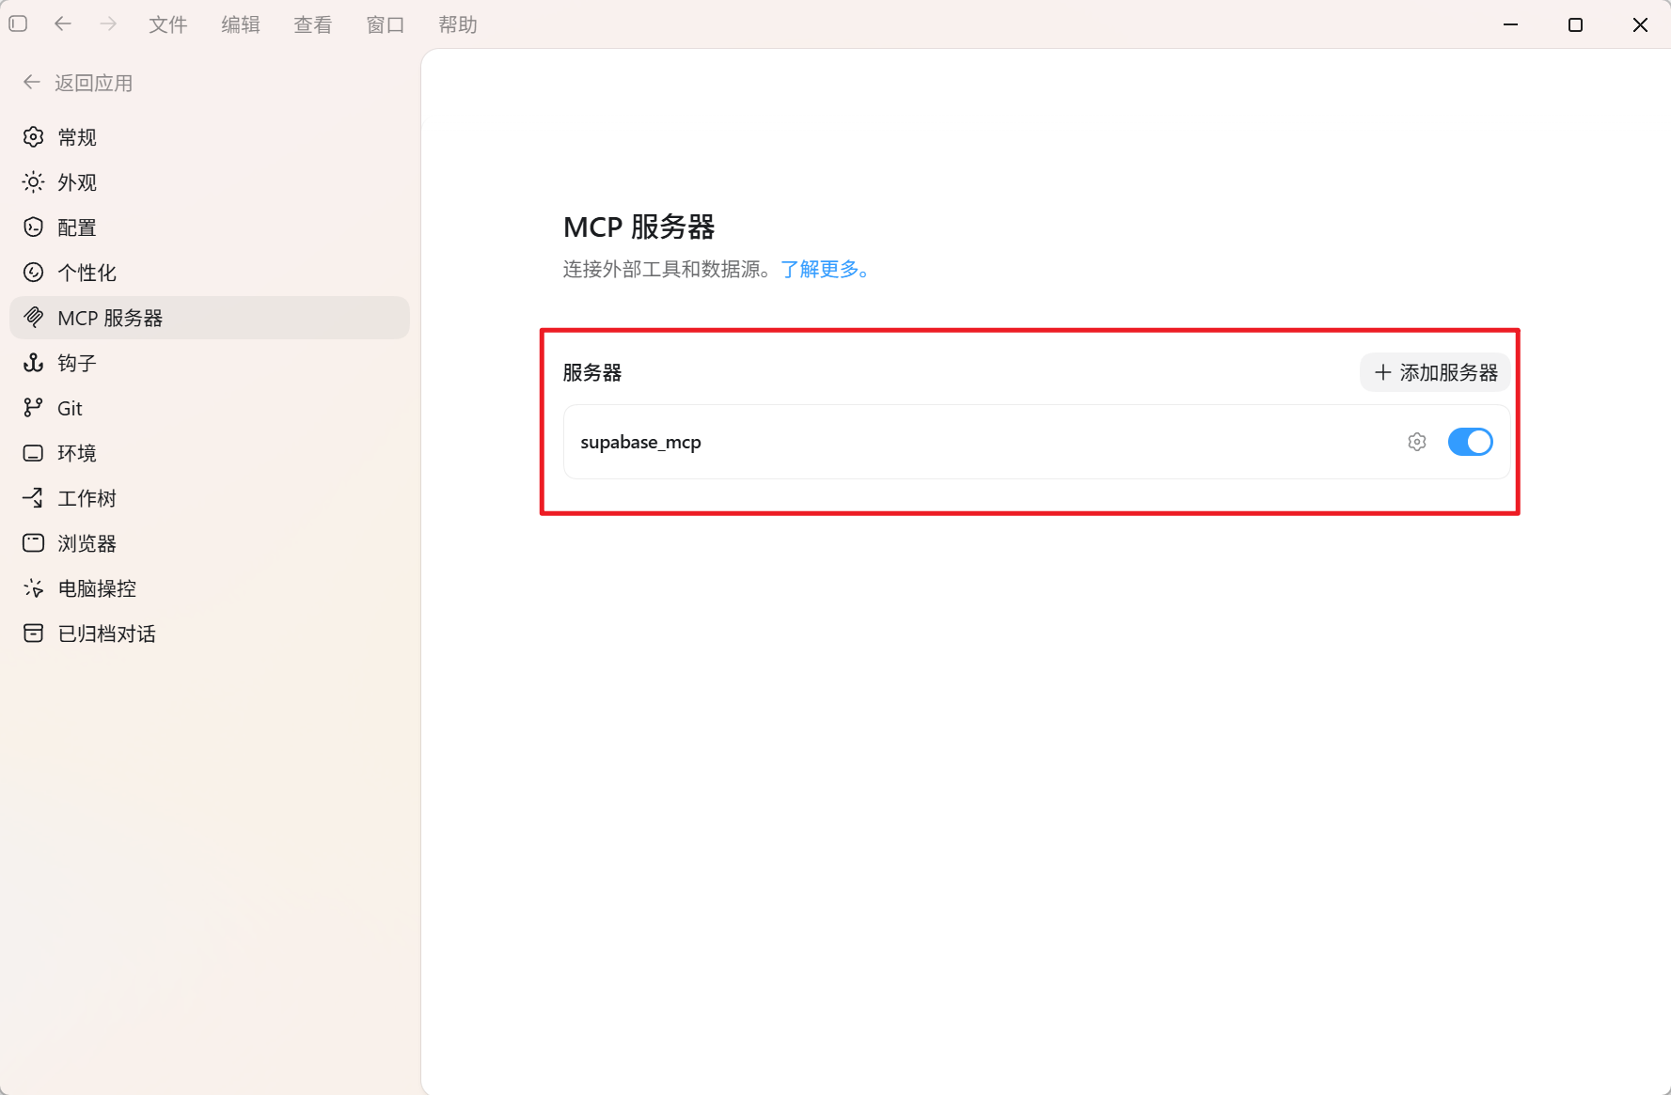1671x1095 pixels.
Task: Open the 文件 menu
Action: click(x=168, y=24)
